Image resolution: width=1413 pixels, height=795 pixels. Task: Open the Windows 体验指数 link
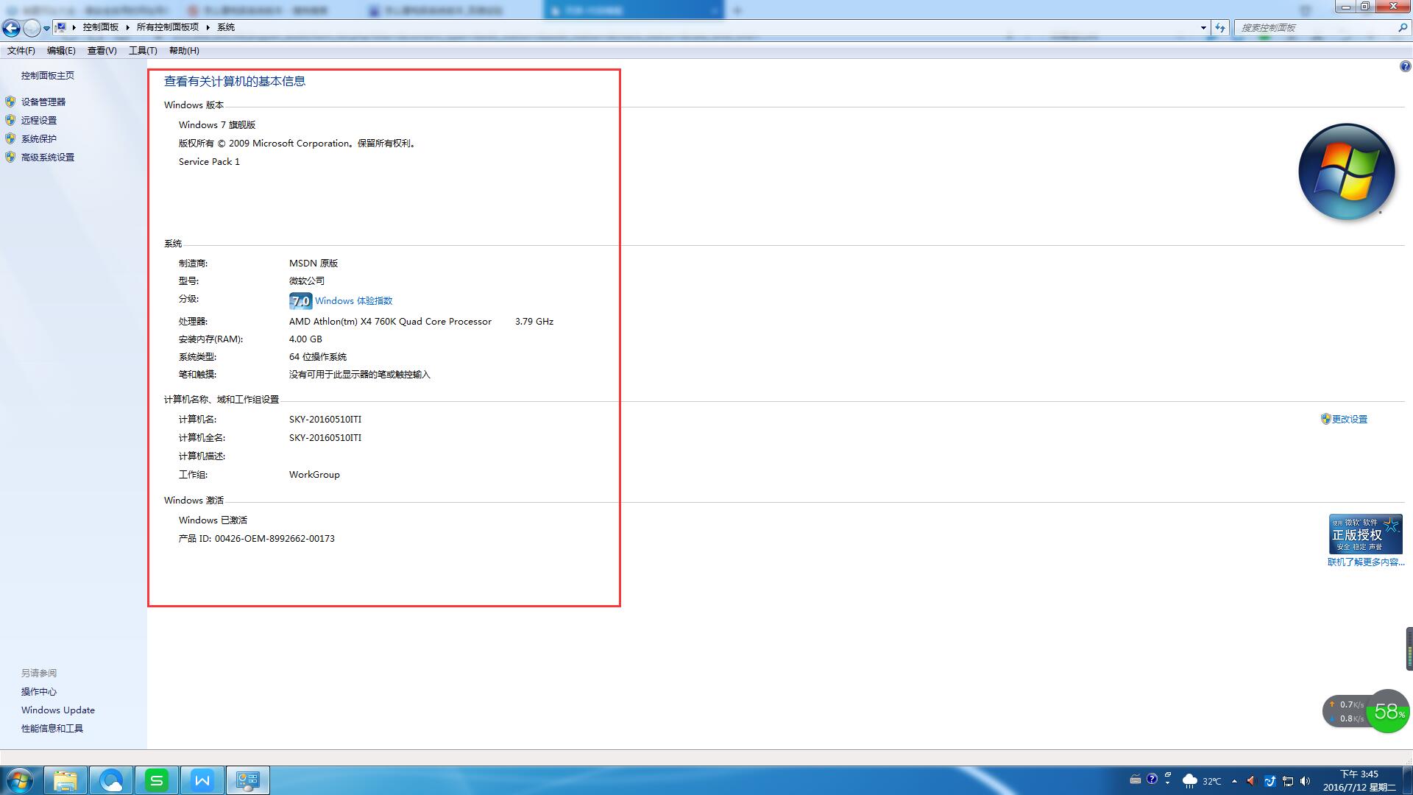tap(354, 300)
